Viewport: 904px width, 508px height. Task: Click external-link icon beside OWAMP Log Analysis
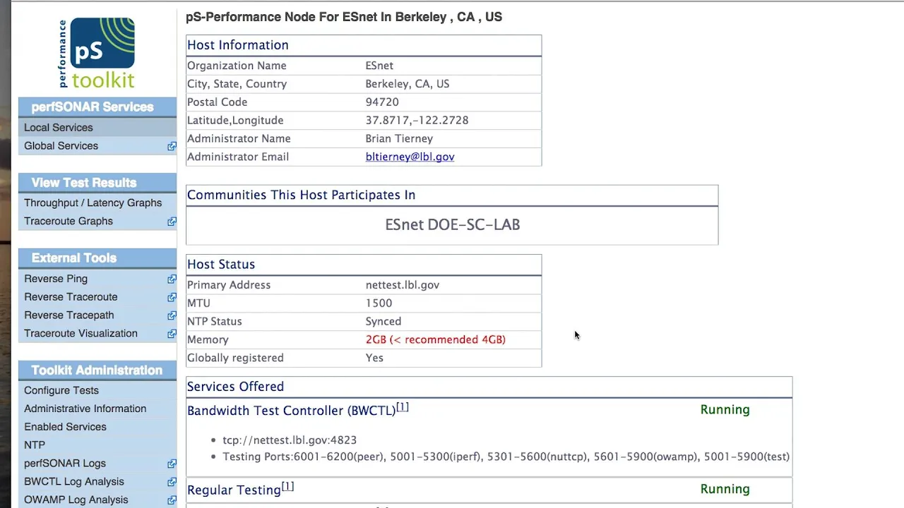(x=172, y=501)
